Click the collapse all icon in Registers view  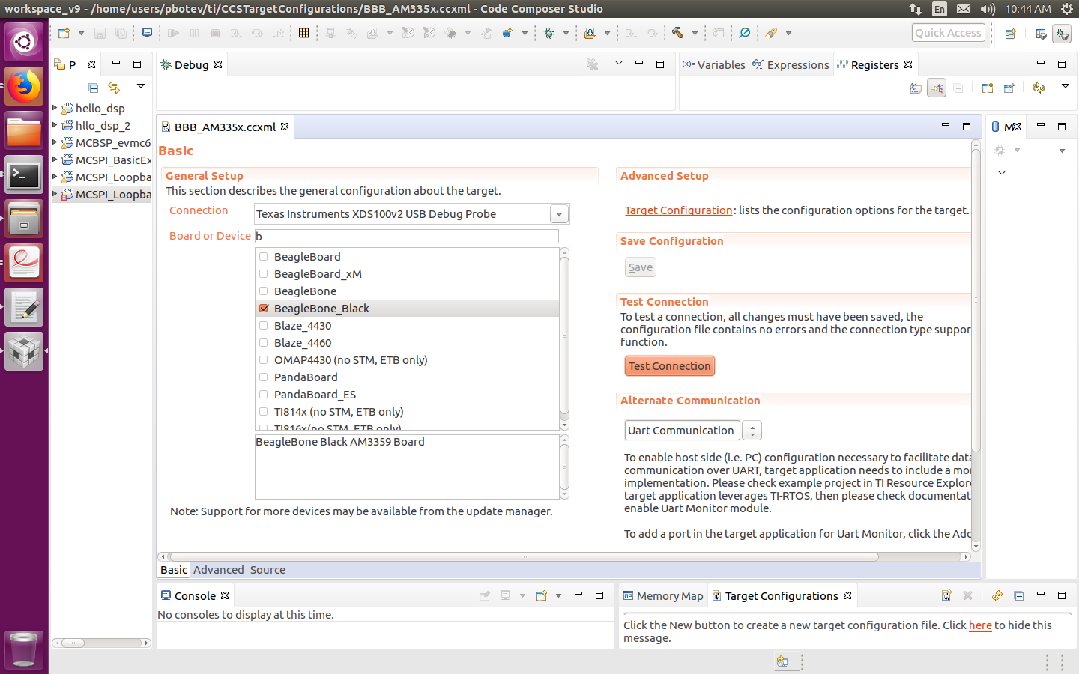click(x=958, y=88)
